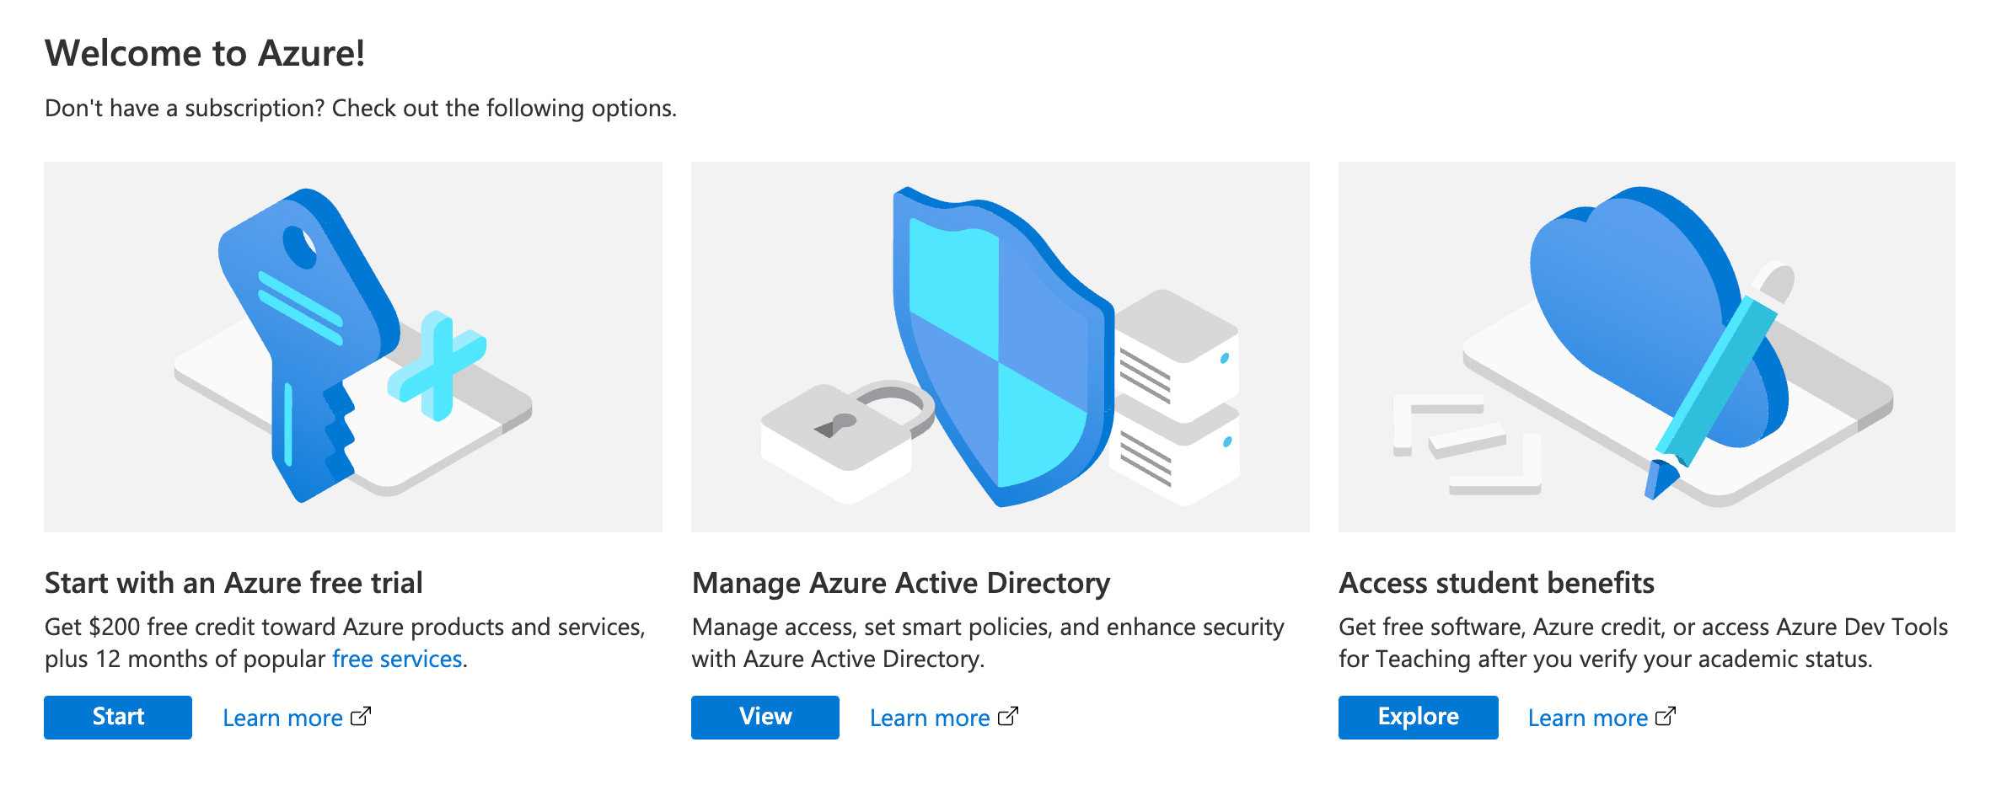Click the Manage Azure Active Directory heading
Screen dimensions: 1996x785
(900, 583)
